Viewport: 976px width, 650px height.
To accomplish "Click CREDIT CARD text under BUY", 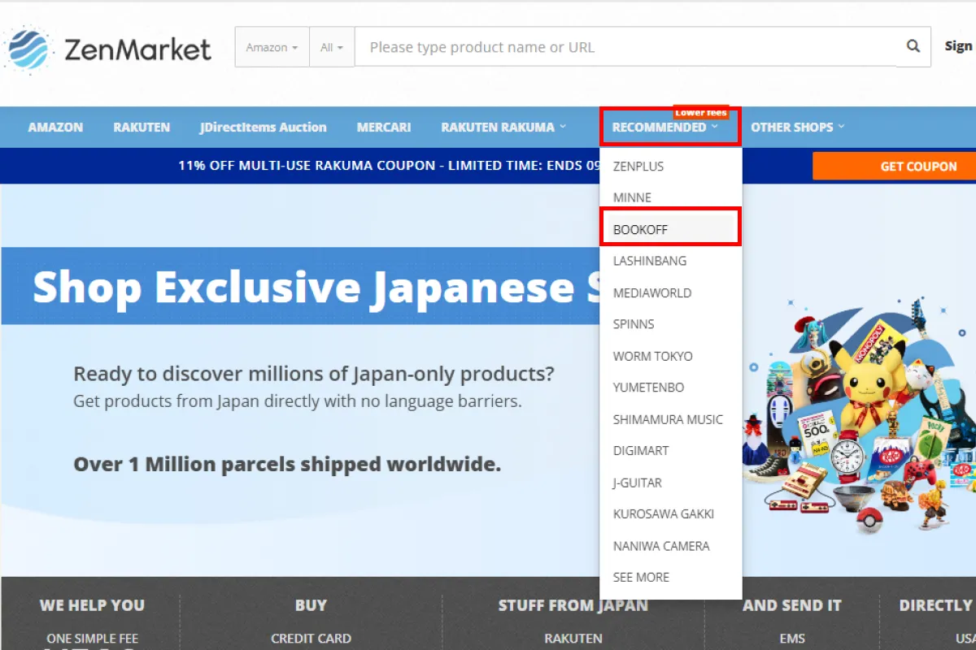I will [311, 639].
